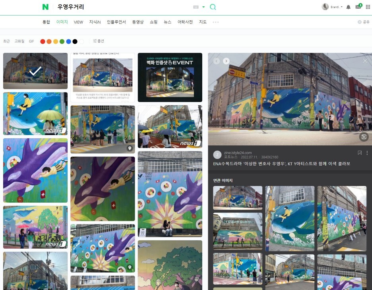The height and width of the screenshot is (290, 372).
Task: Select the black color filter
Action: click(x=75, y=41)
